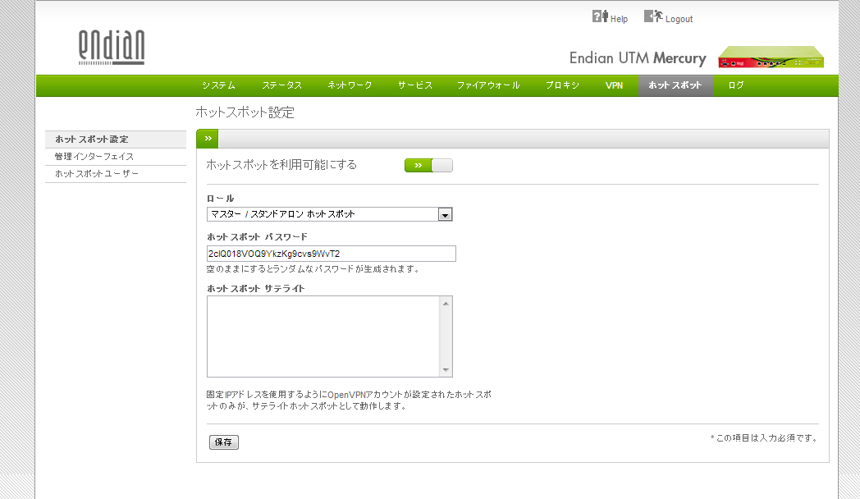Click the Logout running-man icon

point(653,16)
